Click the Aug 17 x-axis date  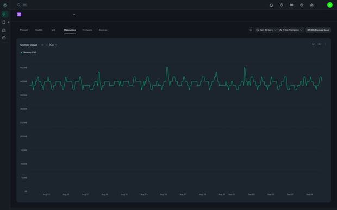(85, 194)
